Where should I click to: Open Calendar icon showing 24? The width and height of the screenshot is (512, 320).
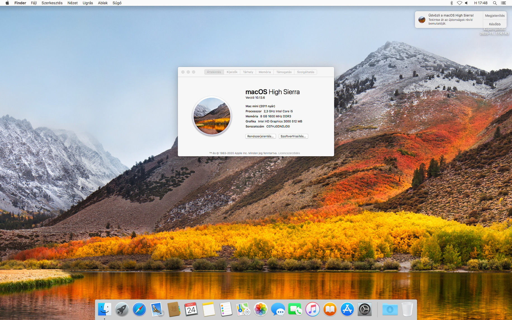click(x=191, y=309)
